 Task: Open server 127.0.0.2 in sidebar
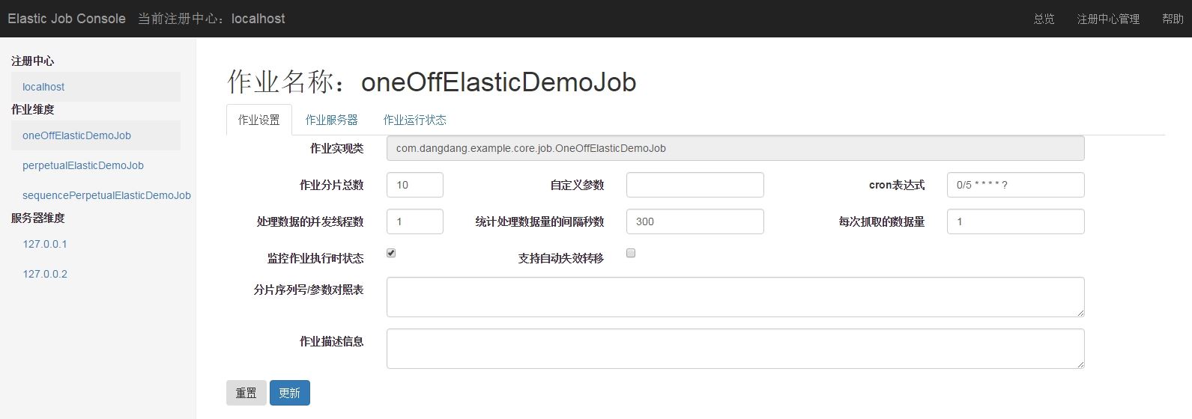click(x=45, y=274)
